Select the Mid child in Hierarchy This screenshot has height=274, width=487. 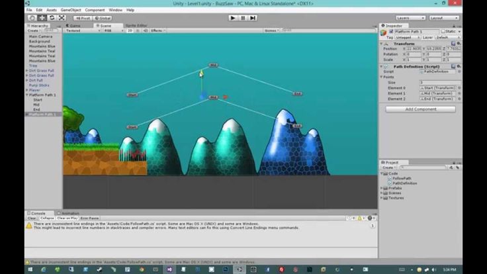click(36, 105)
